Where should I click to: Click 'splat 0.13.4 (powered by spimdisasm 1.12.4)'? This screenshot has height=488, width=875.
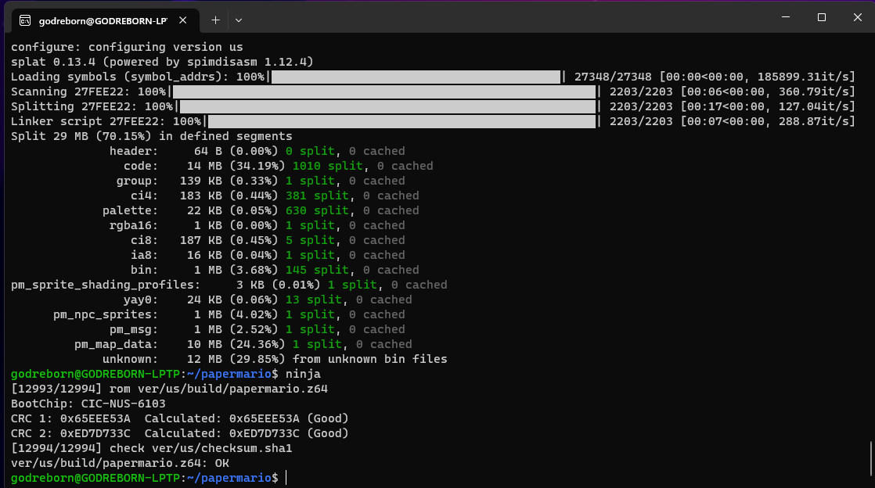pos(162,62)
